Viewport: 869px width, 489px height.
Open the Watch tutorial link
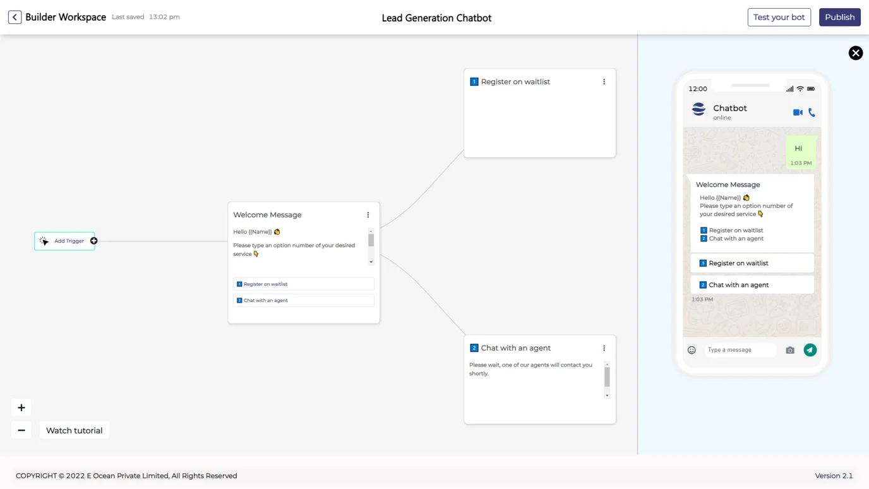74,430
